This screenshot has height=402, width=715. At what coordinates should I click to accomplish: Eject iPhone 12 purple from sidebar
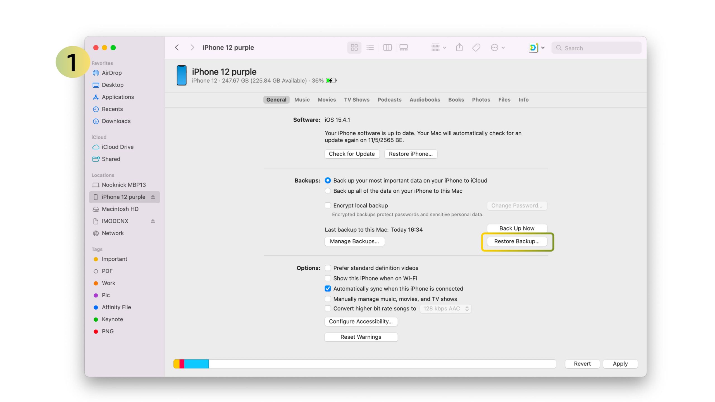pos(153,197)
